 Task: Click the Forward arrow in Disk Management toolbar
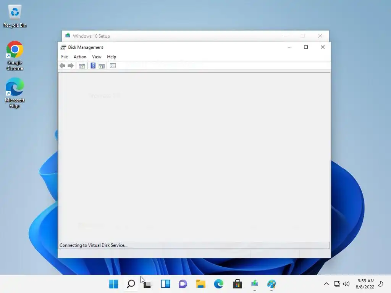(x=71, y=66)
